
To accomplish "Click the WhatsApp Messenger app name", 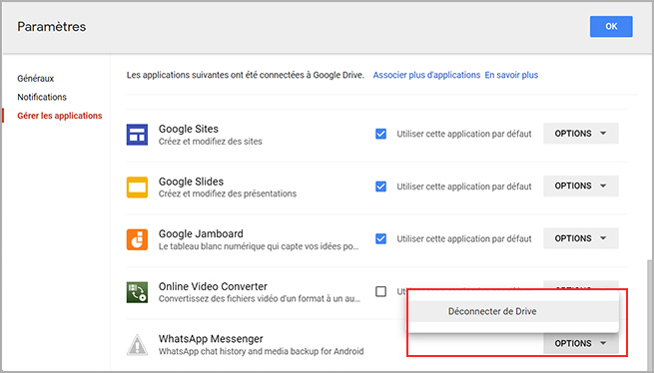I will (x=211, y=339).
